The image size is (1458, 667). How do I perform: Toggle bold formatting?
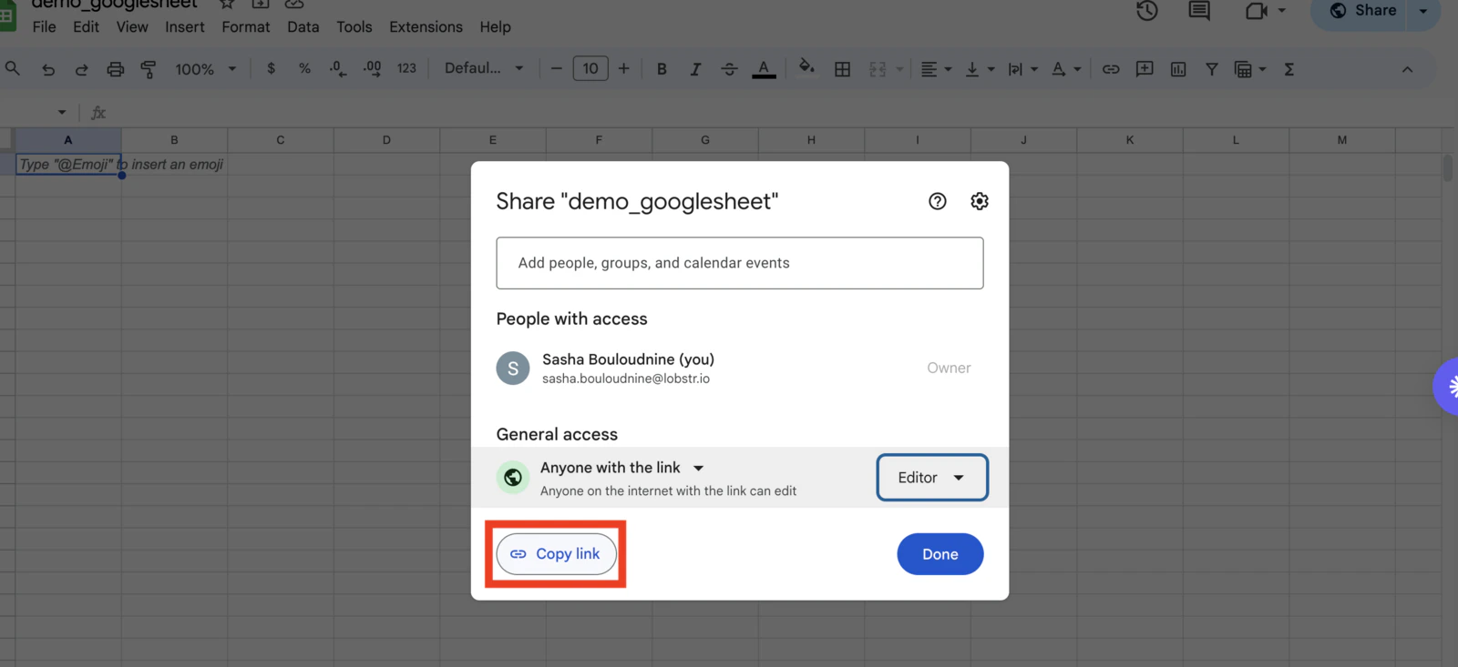pyautogui.click(x=662, y=69)
